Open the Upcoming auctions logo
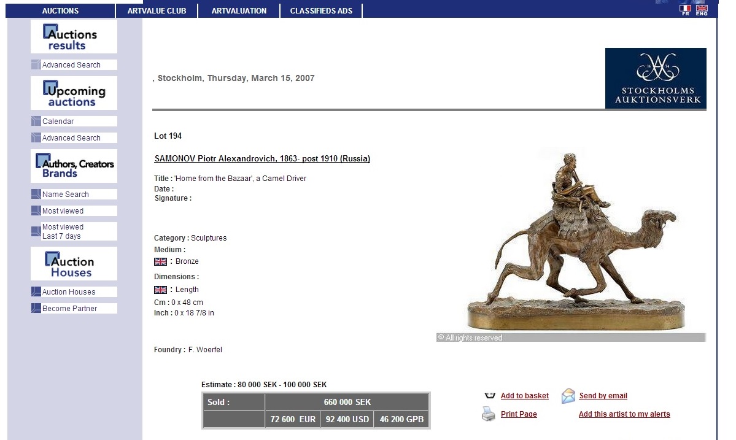Image resolution: width=736 pixels, height=440 pixels. [x=74, y=93]
